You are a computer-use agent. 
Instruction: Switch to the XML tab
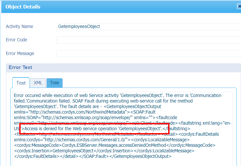38,83
